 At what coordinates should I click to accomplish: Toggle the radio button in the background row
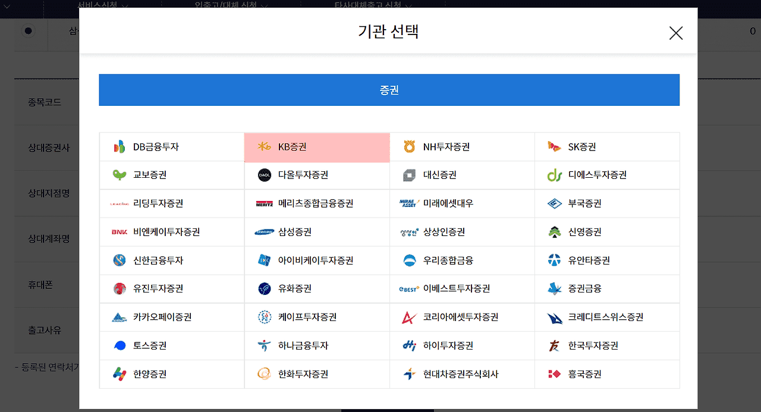click(x=28, y=31)
